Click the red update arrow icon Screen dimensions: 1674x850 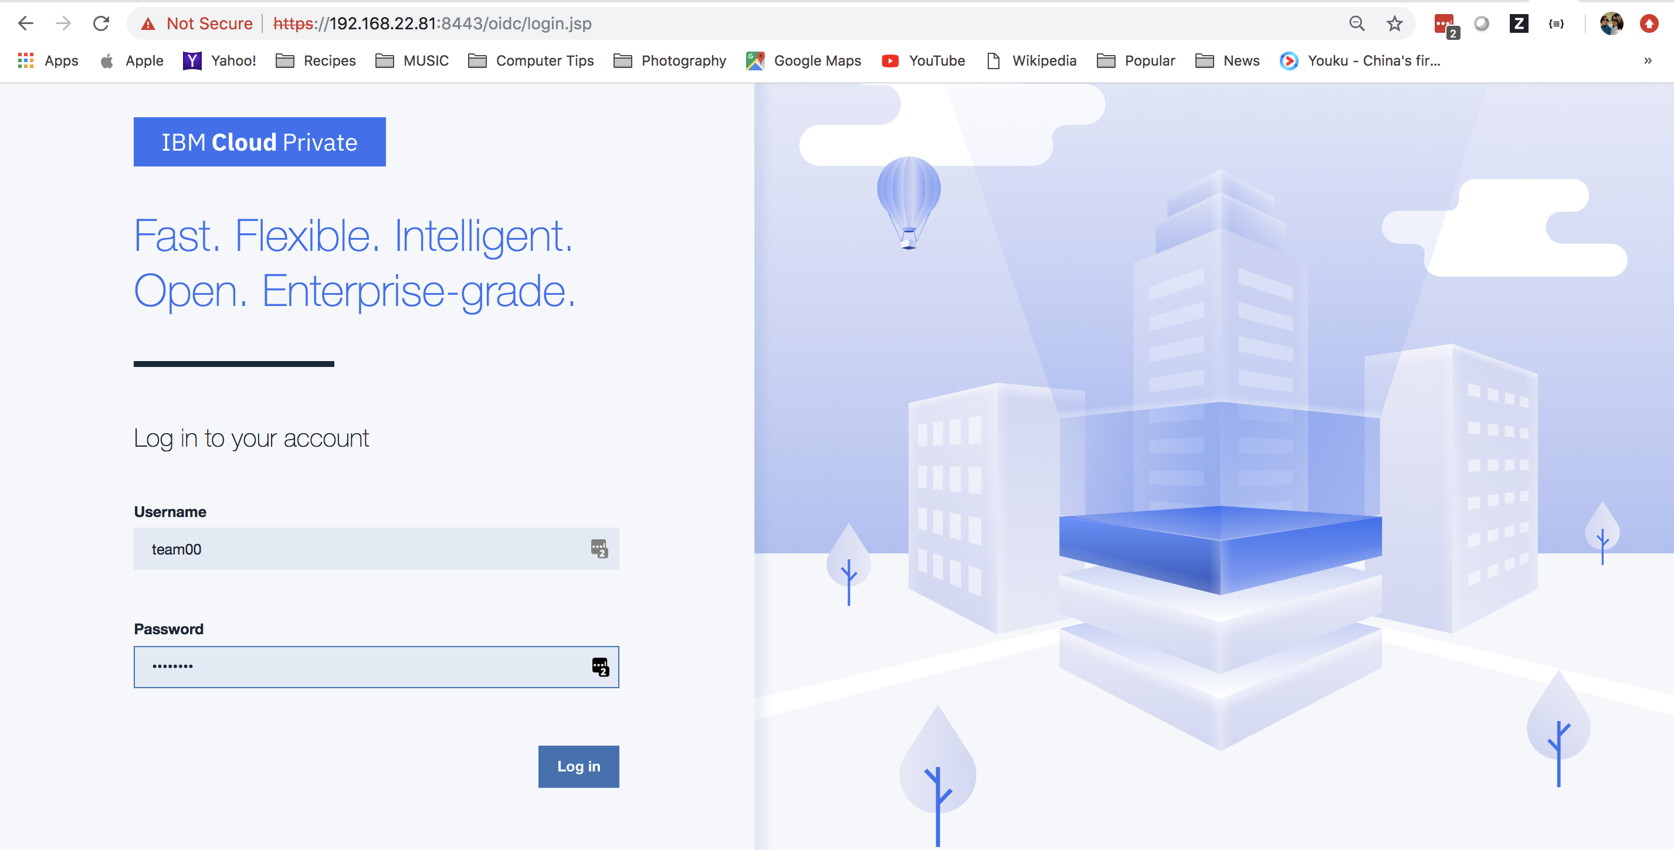click(1649, 23)
